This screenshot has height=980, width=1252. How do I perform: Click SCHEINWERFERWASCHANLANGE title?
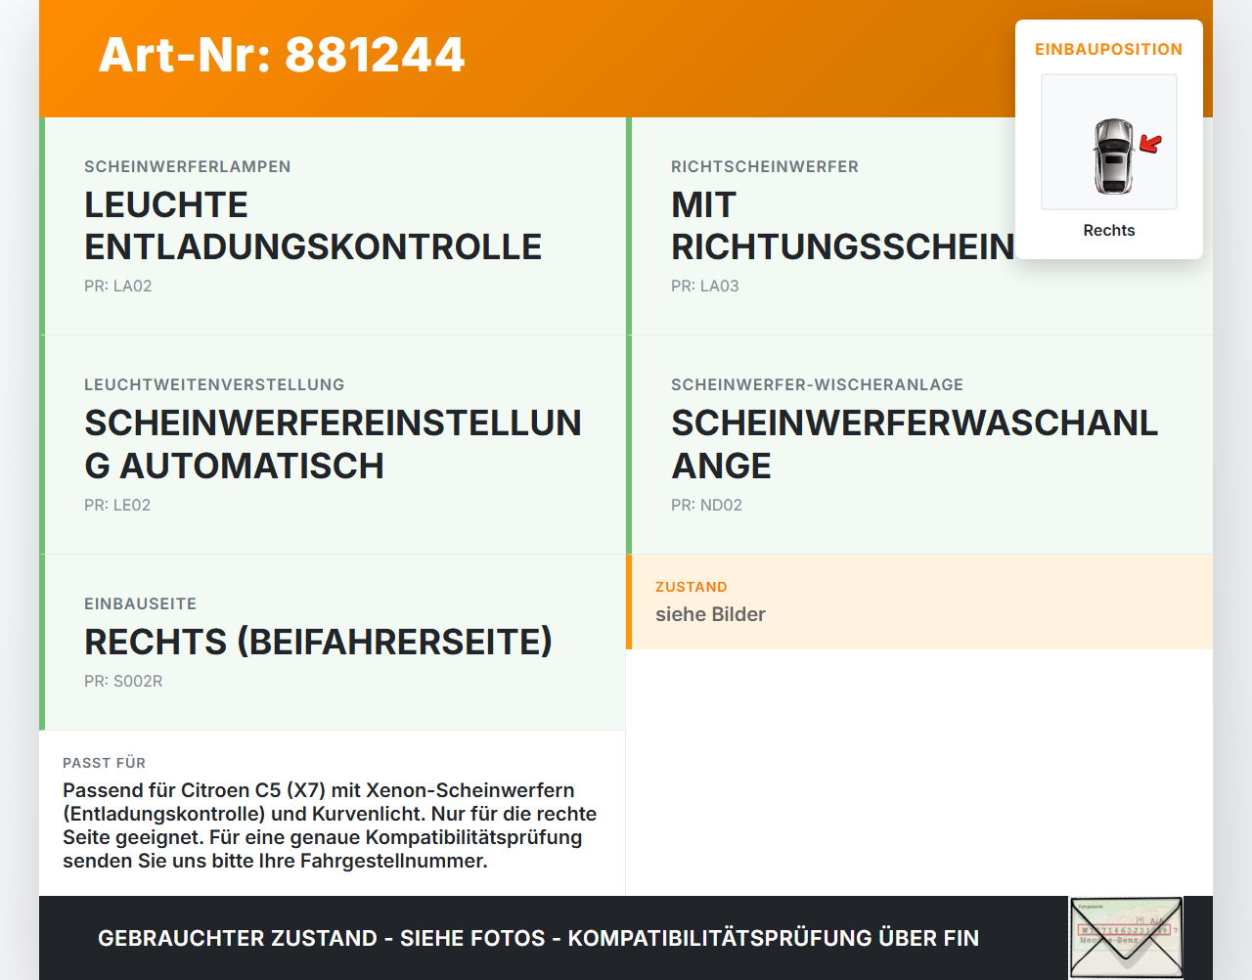(915, 444)
